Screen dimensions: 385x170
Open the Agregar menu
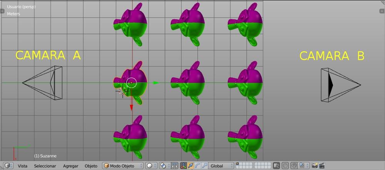pos(70,166)
